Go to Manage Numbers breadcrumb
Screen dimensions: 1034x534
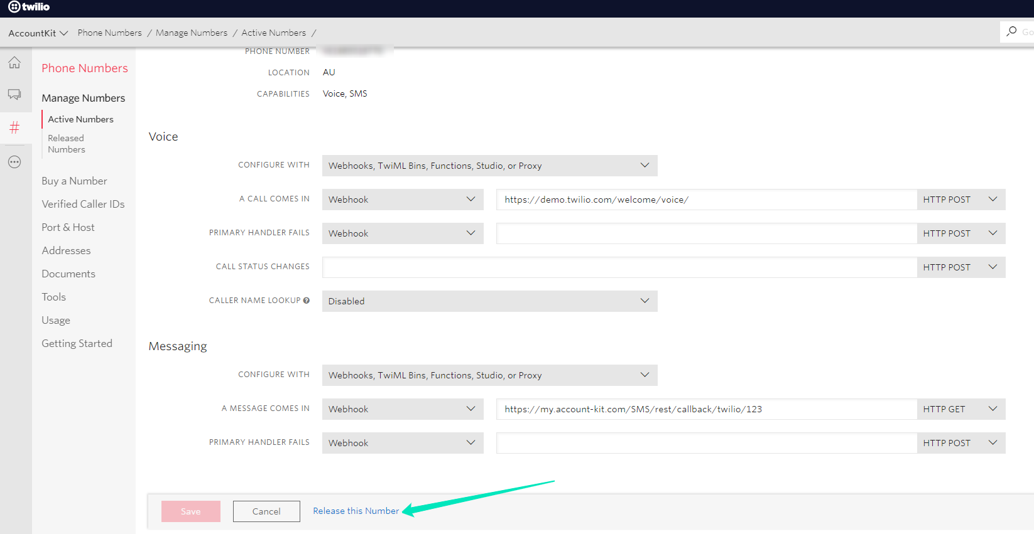[x=192, y=33]
